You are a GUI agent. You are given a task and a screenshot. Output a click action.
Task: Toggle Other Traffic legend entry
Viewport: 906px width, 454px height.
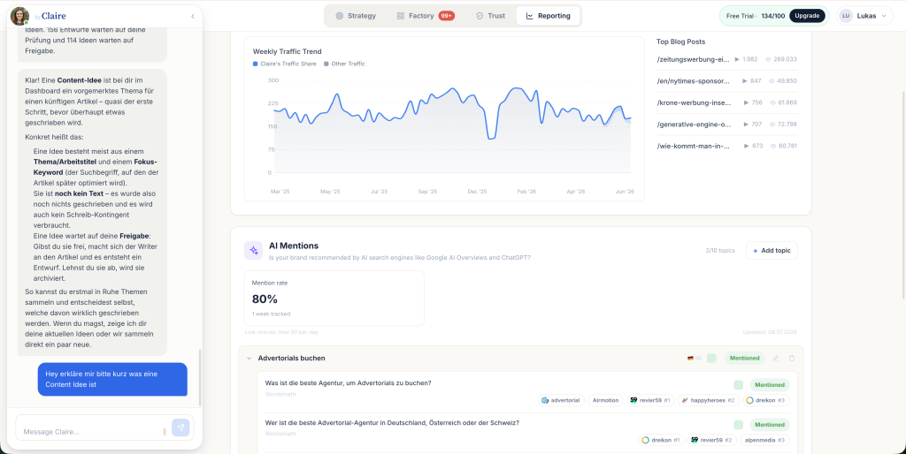click(344, 64)
